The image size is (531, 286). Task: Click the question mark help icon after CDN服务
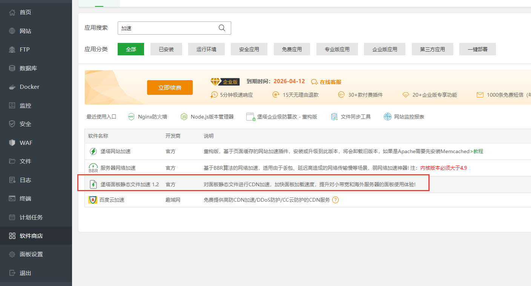pyautogui.click(x=335, y=200)
